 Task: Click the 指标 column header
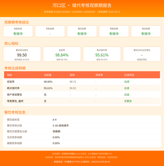tap(10, 75)
